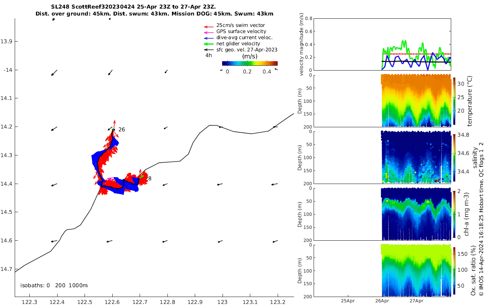Click latitude tick label '14.4'
This screenshot has height=306, width=490.
(7, 184)
